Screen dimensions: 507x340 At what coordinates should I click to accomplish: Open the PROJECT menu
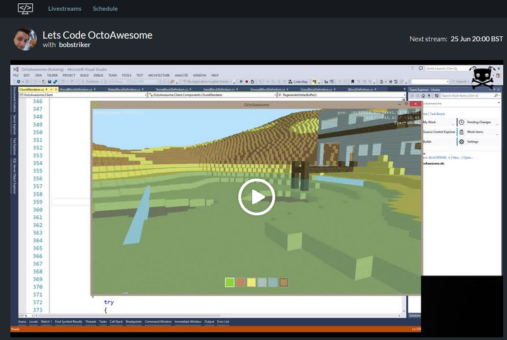tap(69, 75)
